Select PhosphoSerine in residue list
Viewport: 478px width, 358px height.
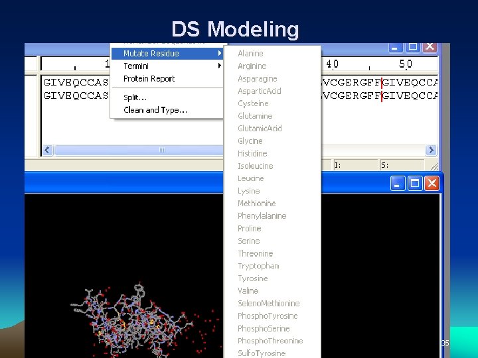(264, 328)
